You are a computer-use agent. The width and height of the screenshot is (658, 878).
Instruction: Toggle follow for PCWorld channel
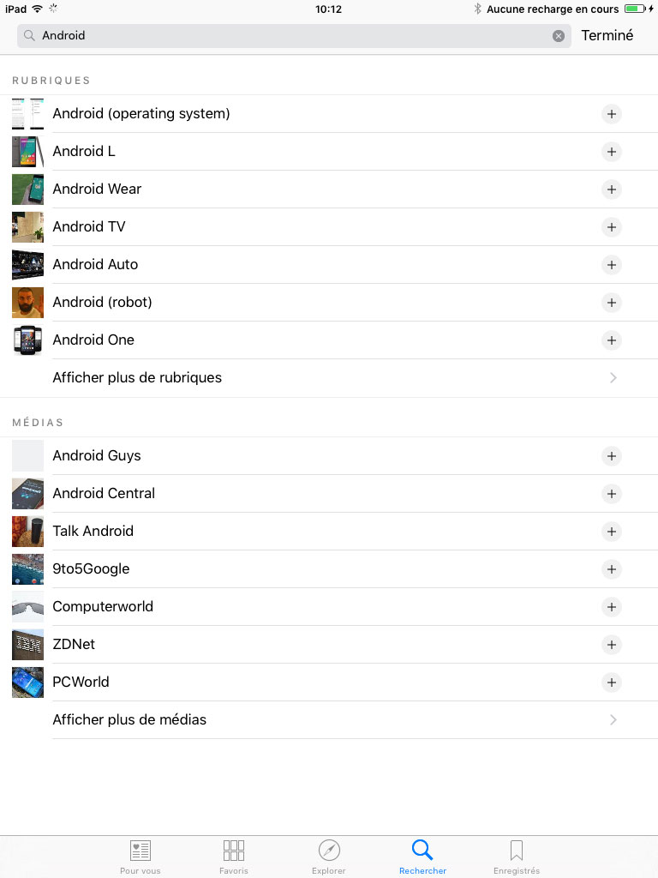point(612,683)
